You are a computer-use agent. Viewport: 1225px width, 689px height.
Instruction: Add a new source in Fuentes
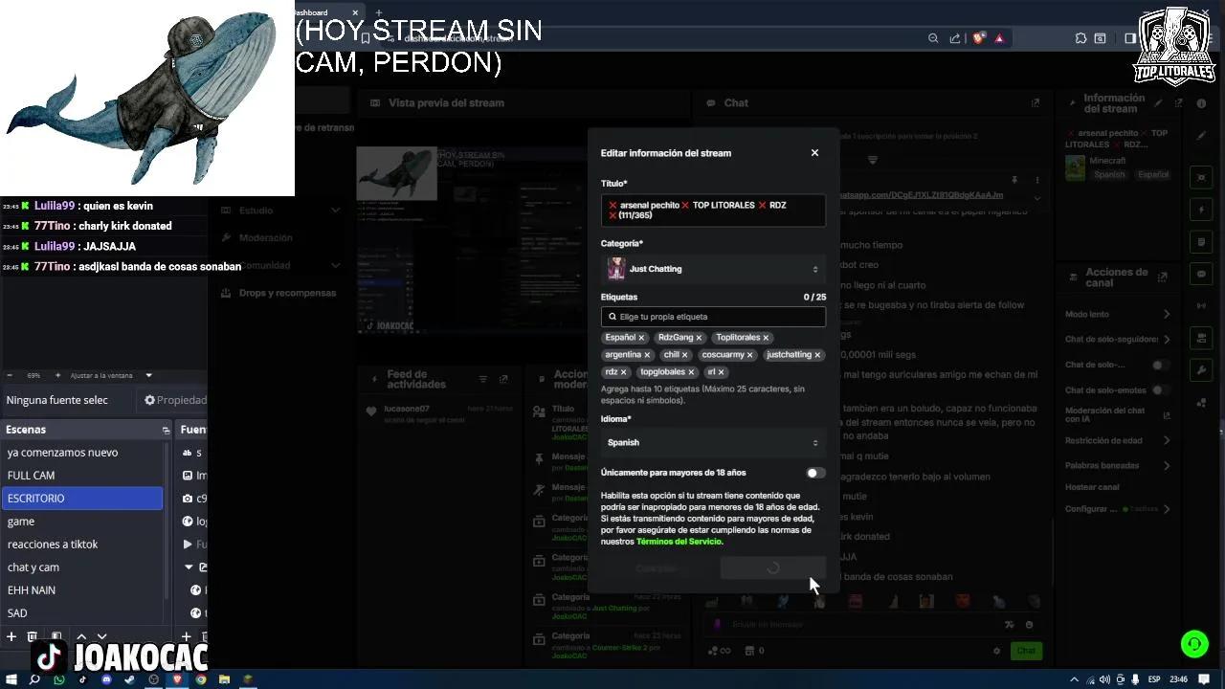point(187,636)
